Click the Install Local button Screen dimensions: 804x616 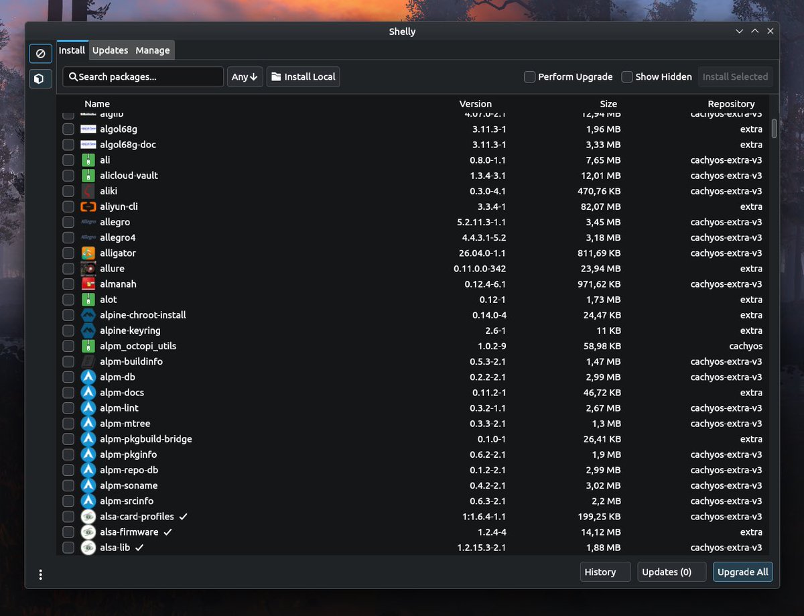click(x=304, y=77)
